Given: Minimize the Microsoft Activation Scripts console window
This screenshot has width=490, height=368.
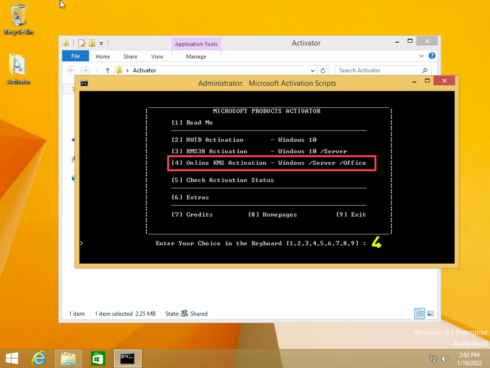Looking at the screenshot, I should tap(414, 81).
